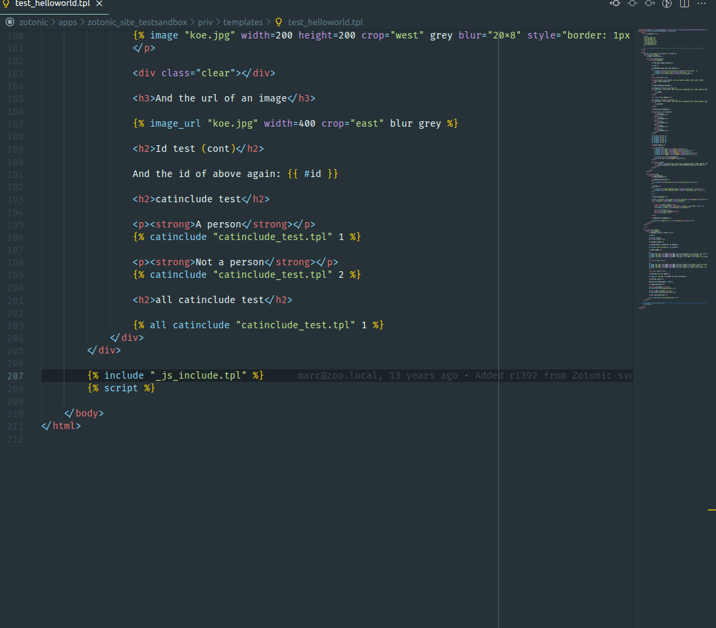Close the test_helloworld.tpl tab

coord(99,4)
